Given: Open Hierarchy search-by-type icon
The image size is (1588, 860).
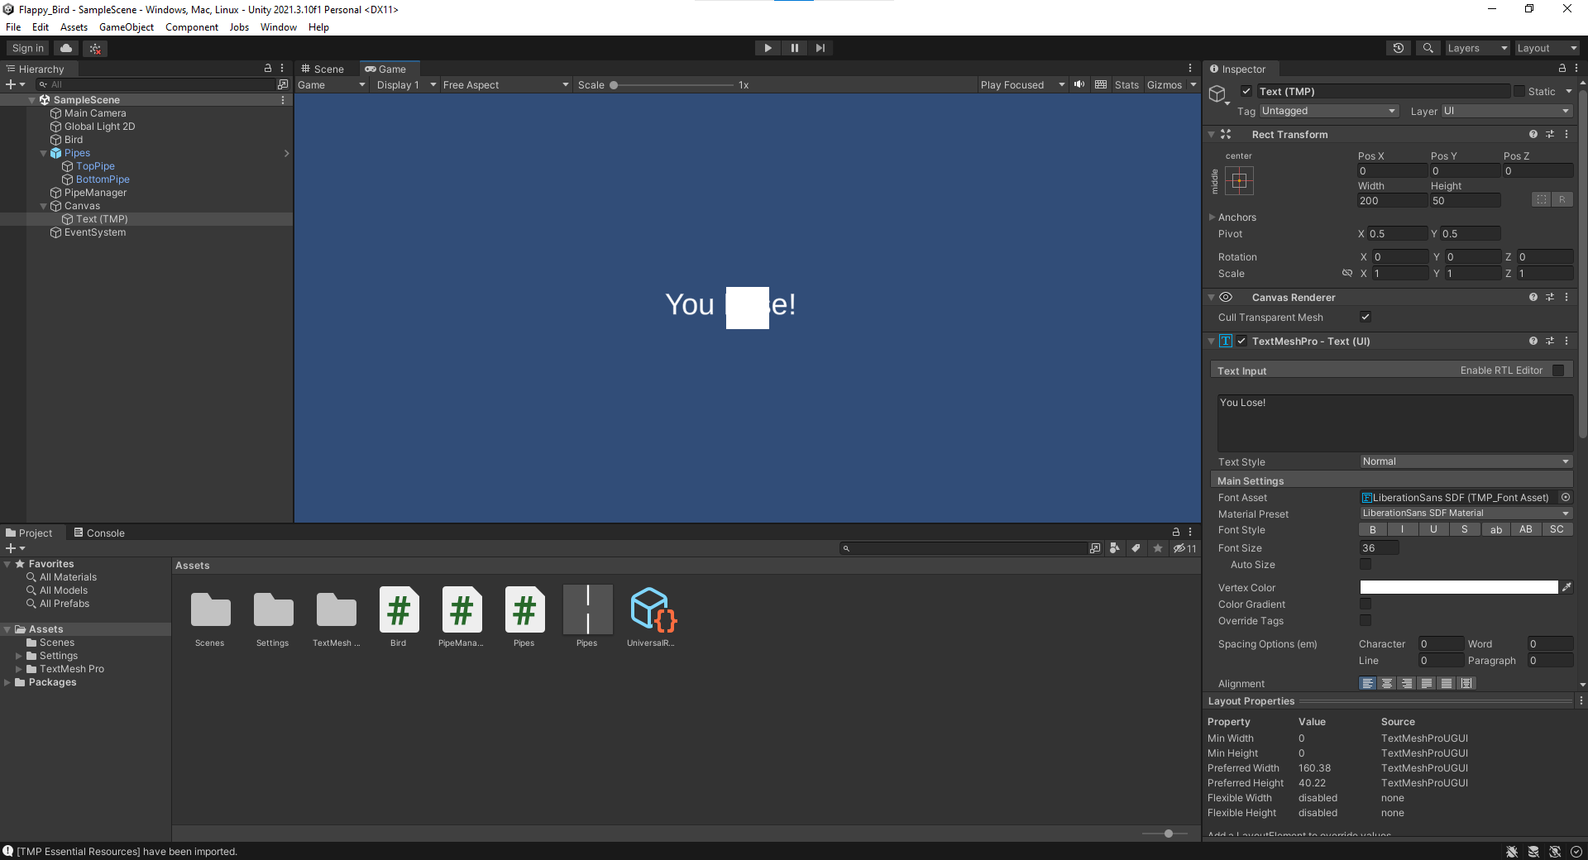Looking at the screenshot, I should [283, 84].
